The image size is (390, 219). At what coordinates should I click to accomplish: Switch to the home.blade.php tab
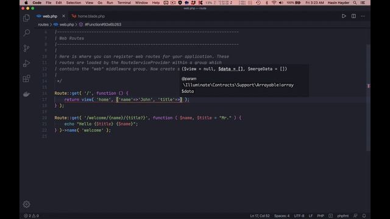click(91, 16)
